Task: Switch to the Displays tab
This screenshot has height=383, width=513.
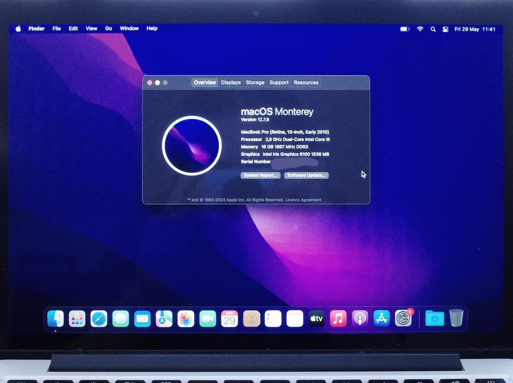Action: (x=231, y=82)
